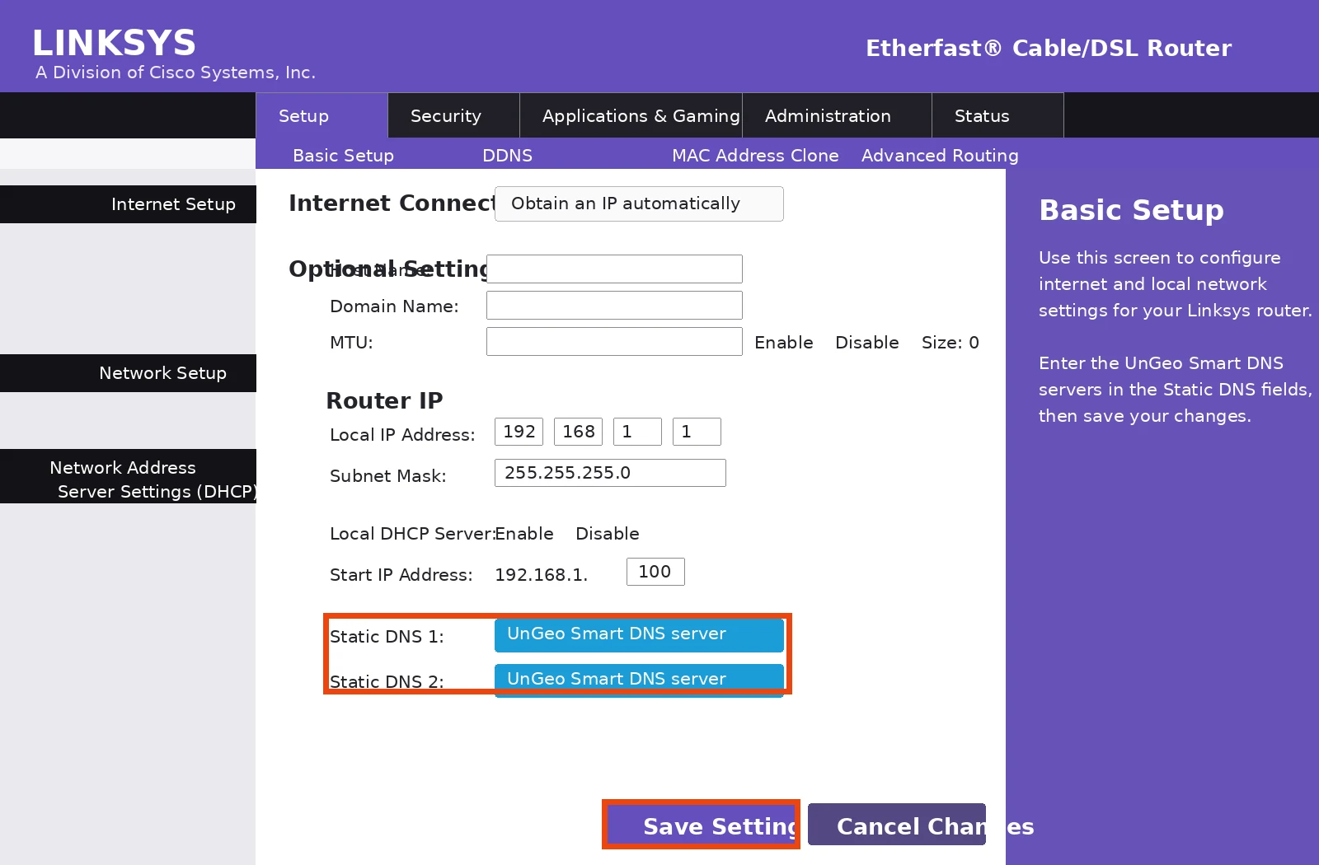Click the Host Name input field
Viewport: 1319px width, 865px height.
614,269
